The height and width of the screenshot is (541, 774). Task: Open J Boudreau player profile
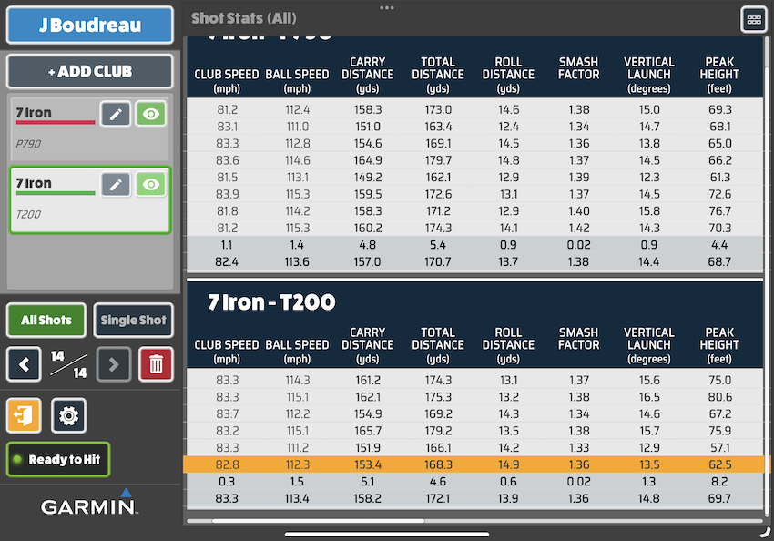point(90,26)
